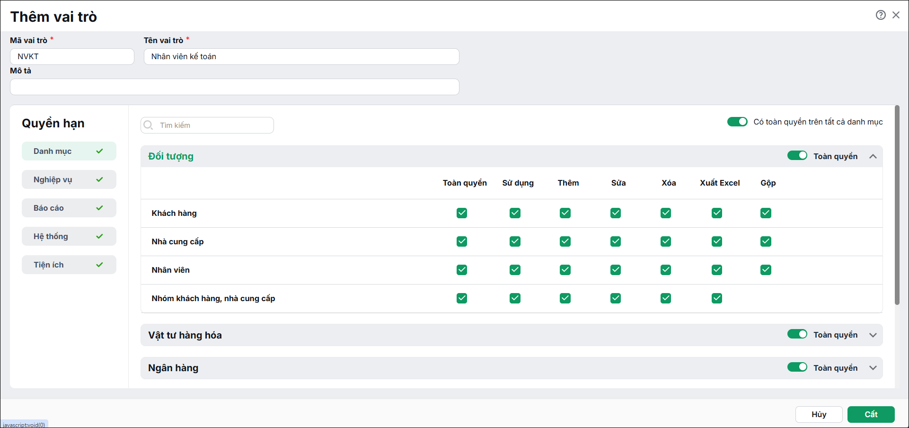Switch to the Tiện ích tab

point(69,265)
